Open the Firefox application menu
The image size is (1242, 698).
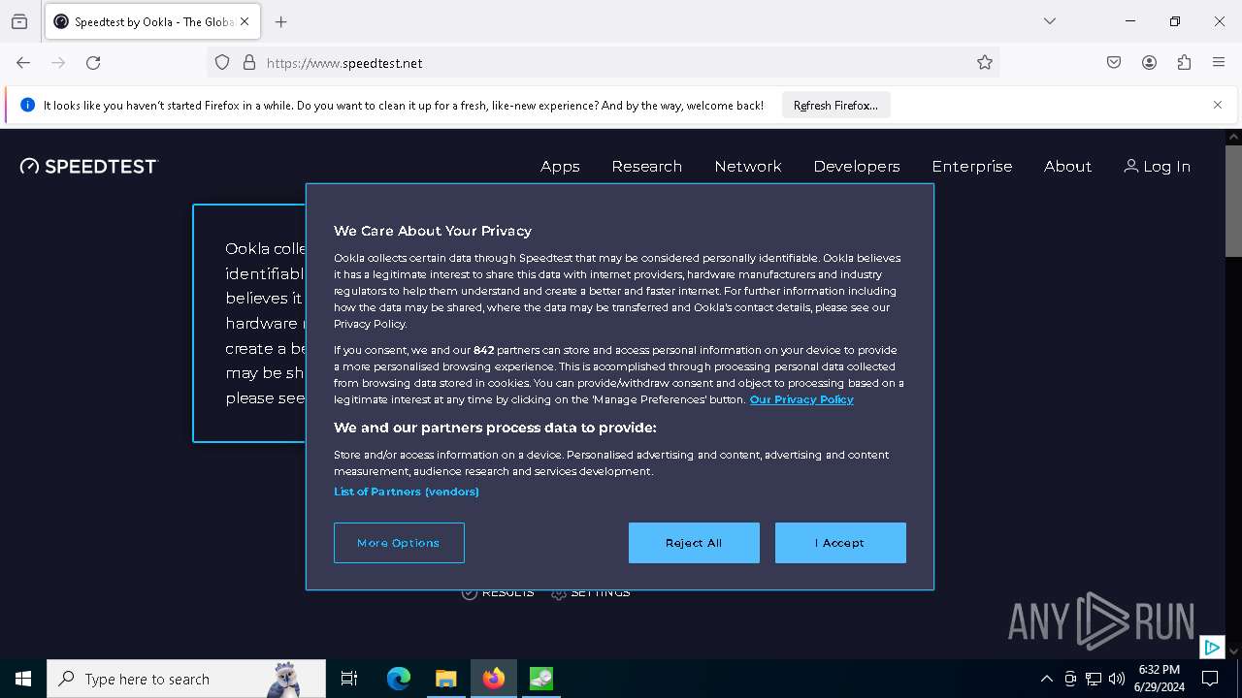[1219, 62]
